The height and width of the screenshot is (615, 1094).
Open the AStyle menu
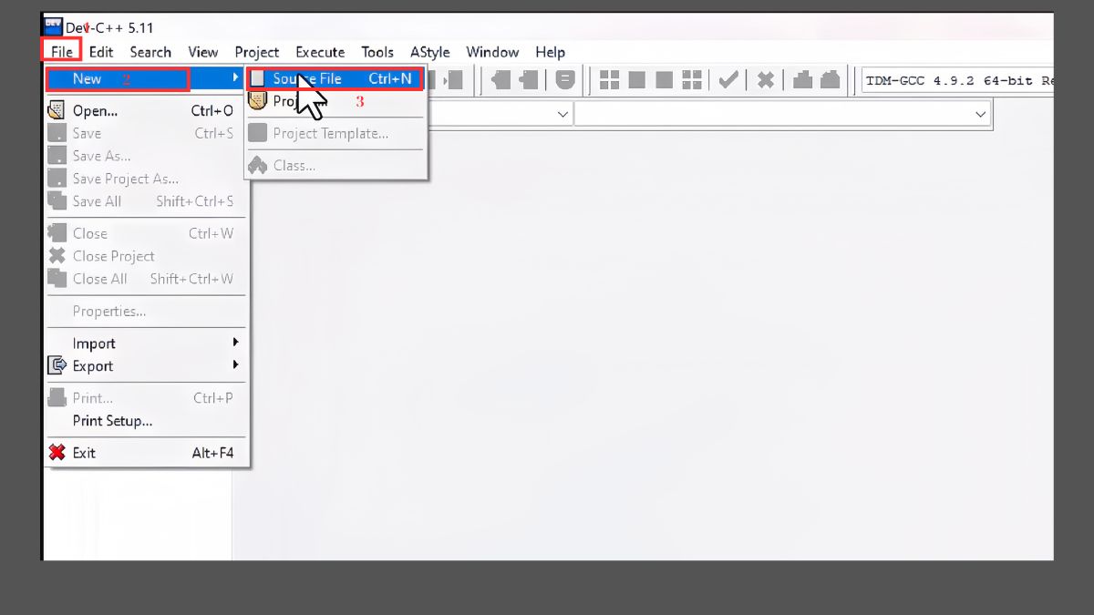pyautogui.click(x=429, y=52)
